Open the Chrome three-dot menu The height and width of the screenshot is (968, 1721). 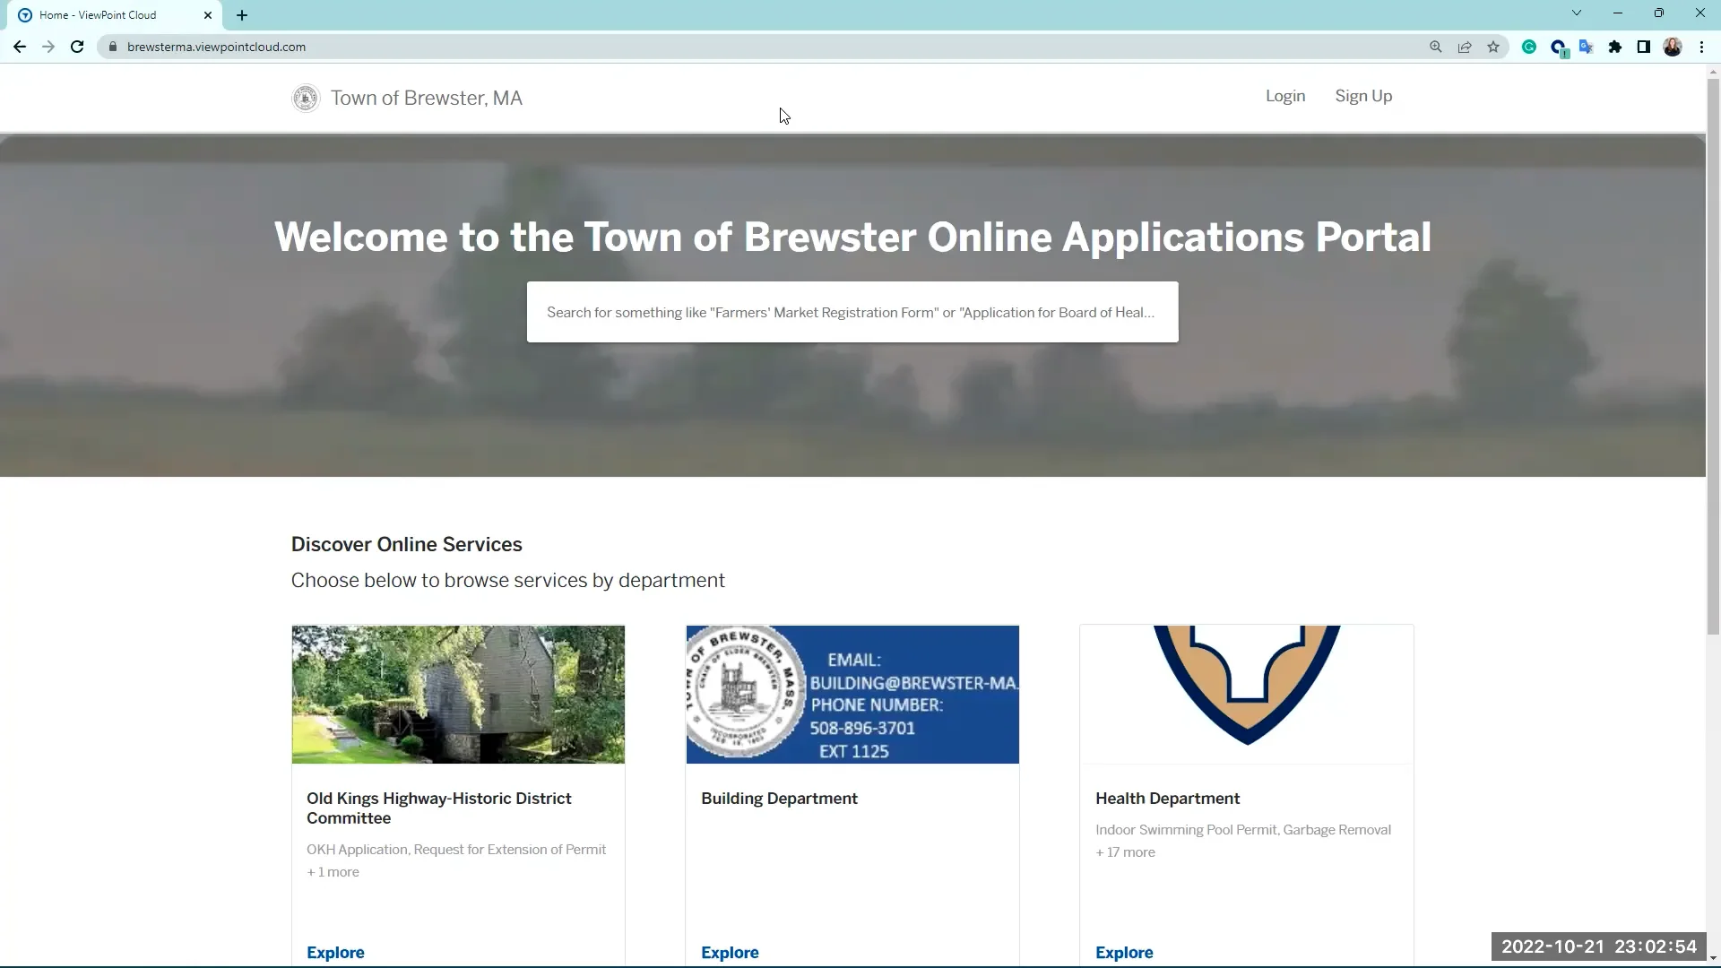point(1701,47)
